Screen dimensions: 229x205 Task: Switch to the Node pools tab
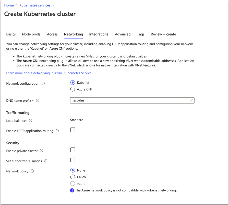[x=31, y=34]
